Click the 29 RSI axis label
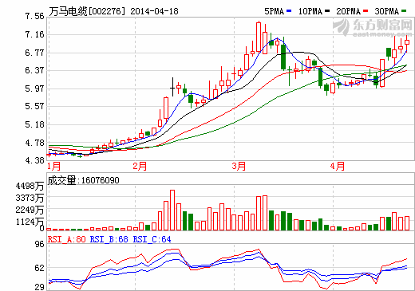 [x=39, y=287]
